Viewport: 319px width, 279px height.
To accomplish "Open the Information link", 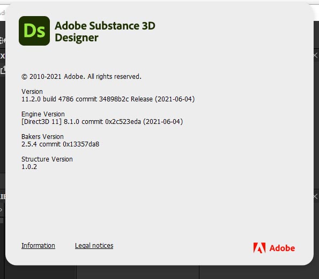I will point(38,246).
